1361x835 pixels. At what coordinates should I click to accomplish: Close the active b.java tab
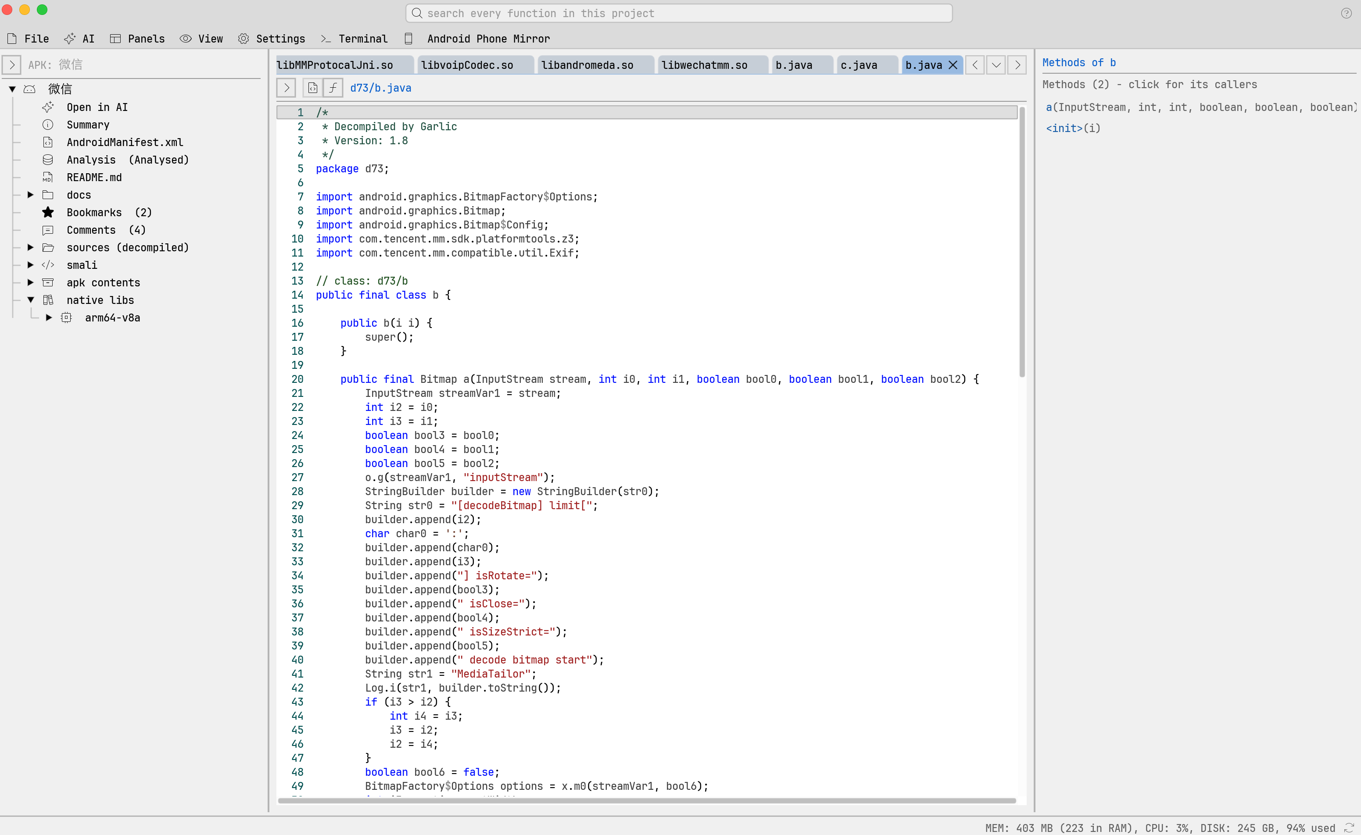click(x=953, y=65)
